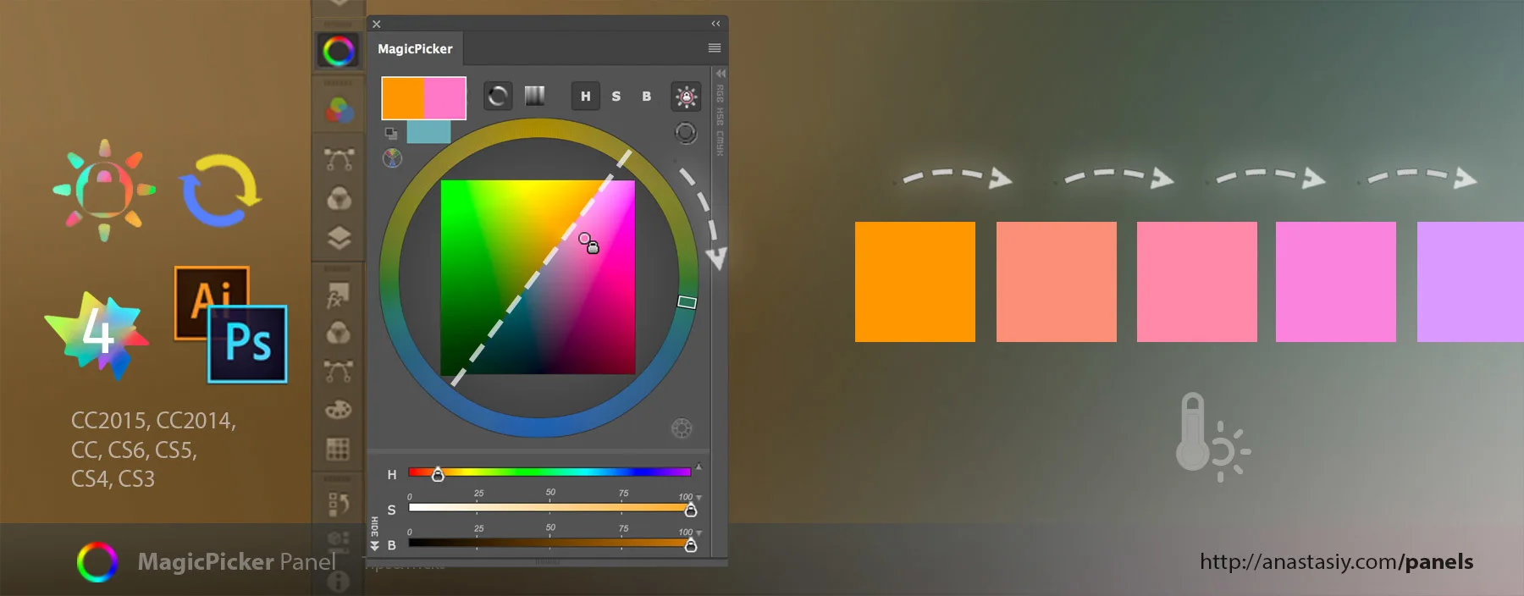Image resolution: width=1524 pixels, height=596 pixels.
Task: Toggle the H hue mode button
Action: 585,97
